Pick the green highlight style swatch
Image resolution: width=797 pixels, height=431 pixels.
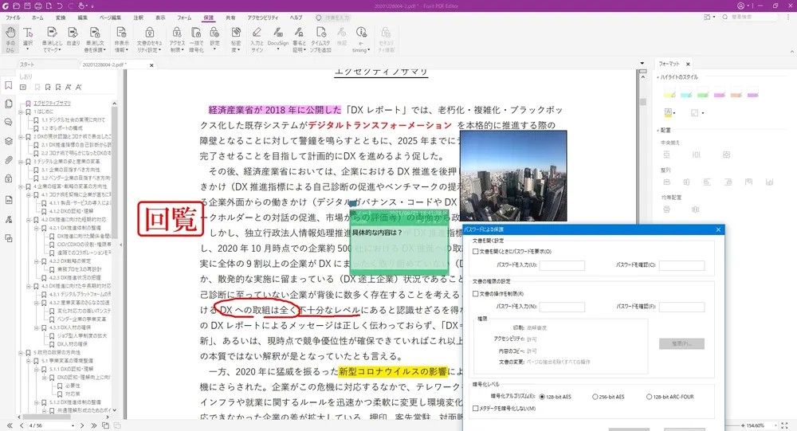click(702, 92)
